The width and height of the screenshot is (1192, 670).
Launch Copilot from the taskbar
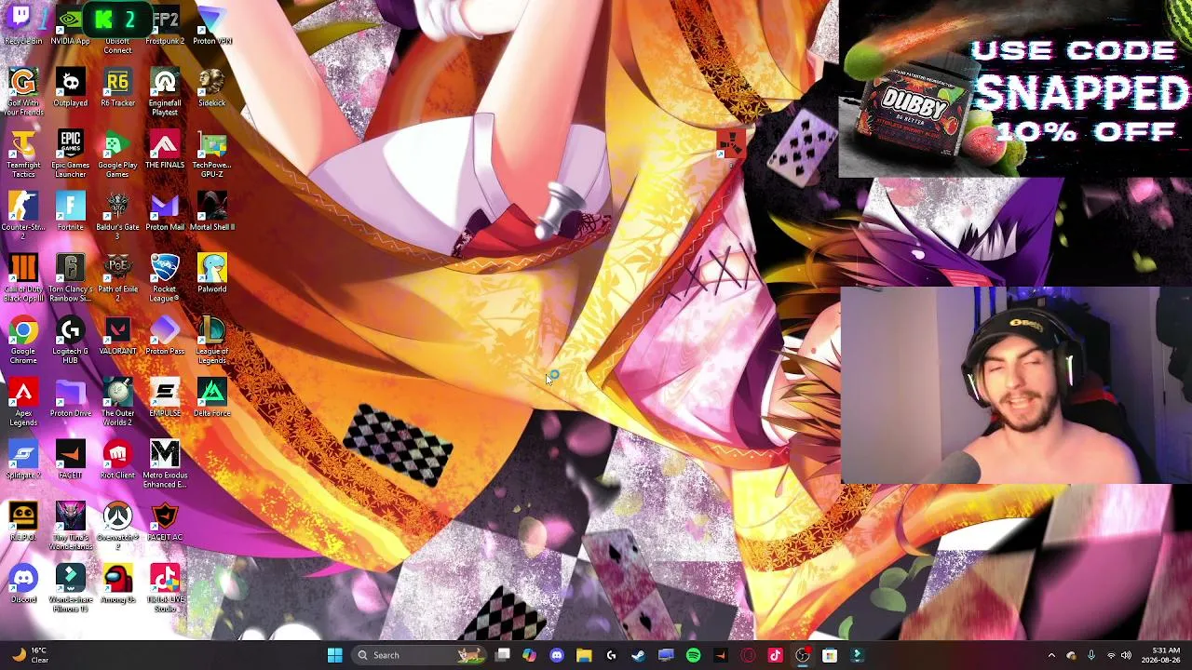[x=530, y=655]
